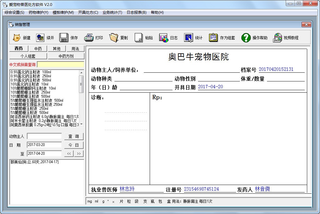Select 郭美仙 record in history list

click(34, 162)
